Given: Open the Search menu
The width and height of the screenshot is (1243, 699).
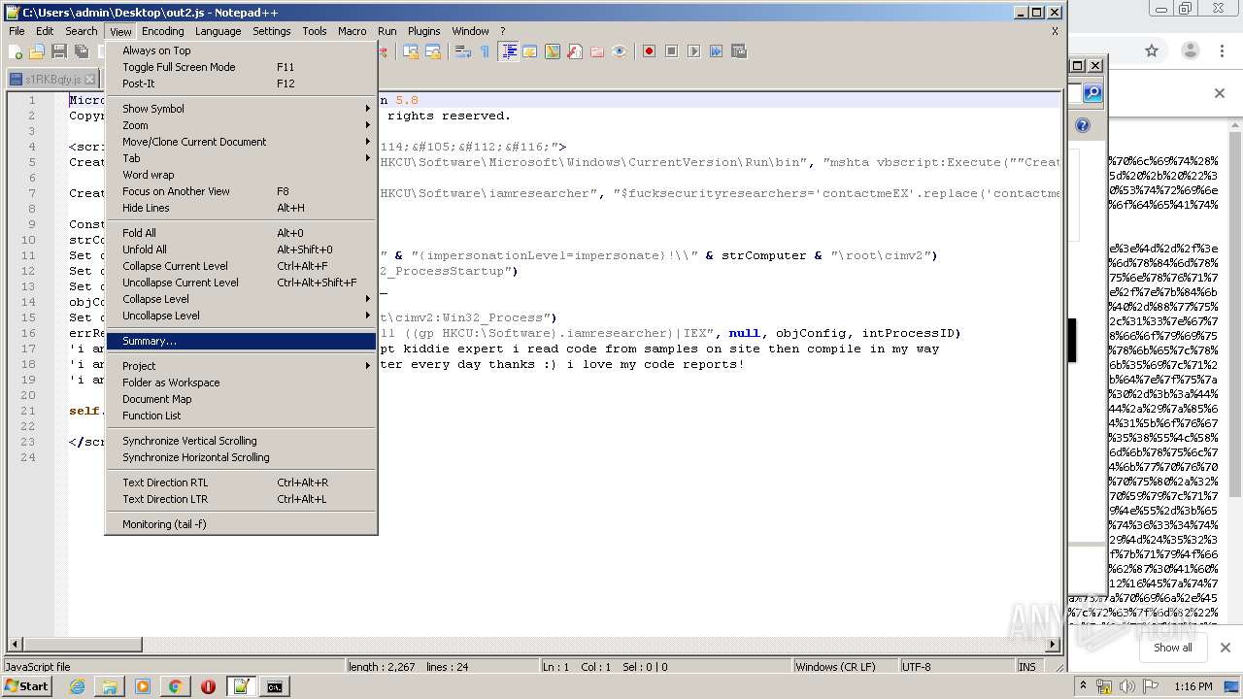Looking at the screenshot, I should tap(82, 31).
